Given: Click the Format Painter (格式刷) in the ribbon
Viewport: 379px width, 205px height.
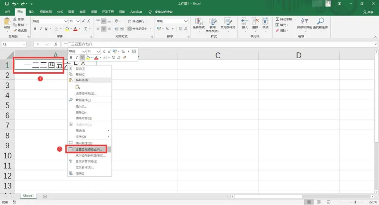Looking at the screenshot, I should (20, 31).
